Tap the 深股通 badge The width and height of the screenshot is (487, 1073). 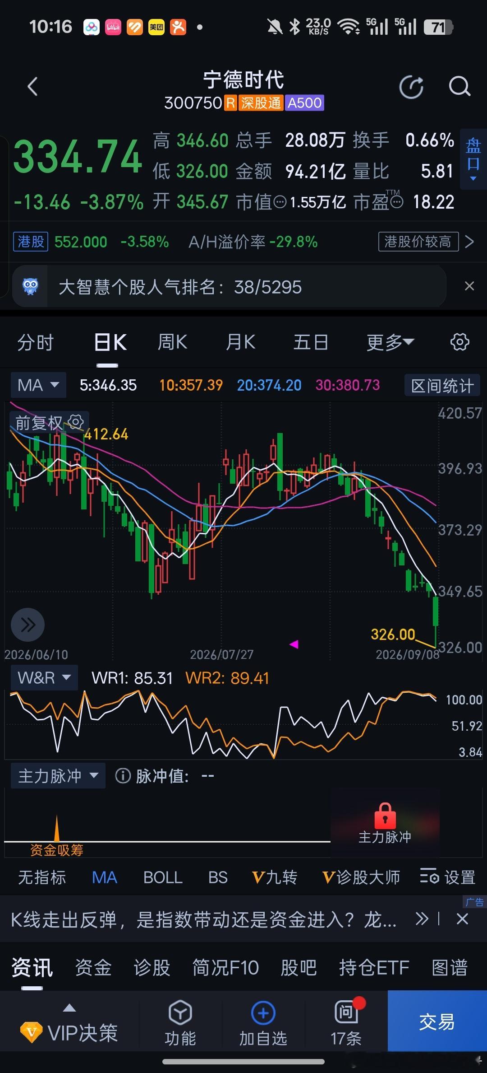tap(261, 103)
